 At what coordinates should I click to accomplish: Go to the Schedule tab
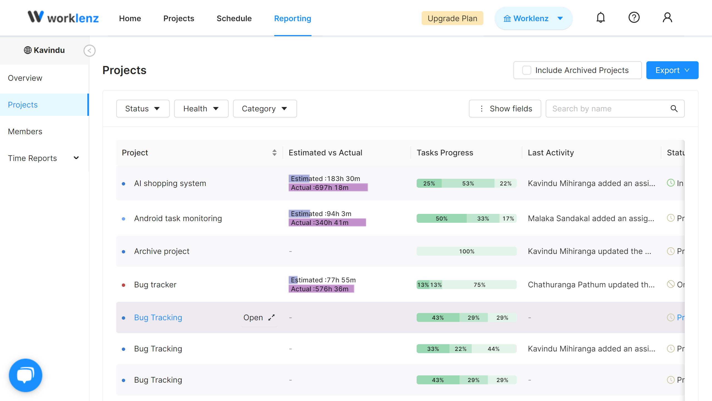pos(234,18)
